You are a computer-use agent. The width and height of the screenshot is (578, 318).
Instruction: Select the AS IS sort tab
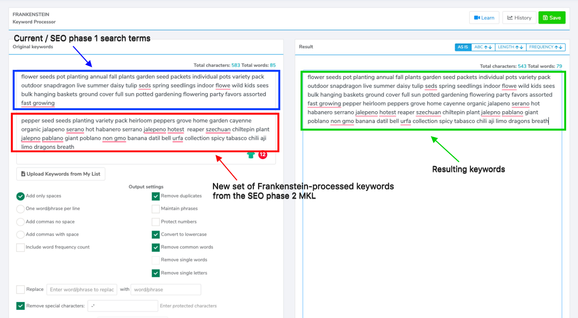tap(463, 47)
